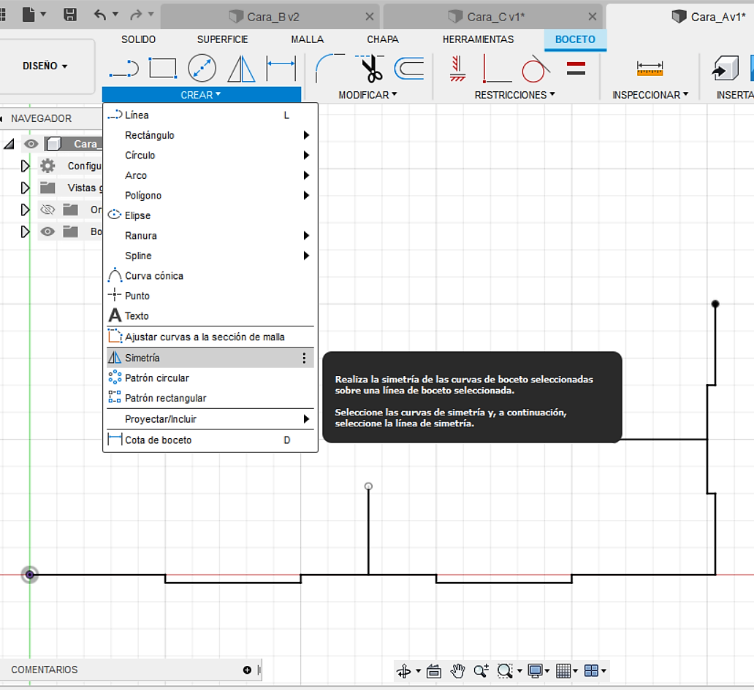Open the undo history dropdown arrow
Image resolution: width=754 pixels, height=690 pixels.
115,14
